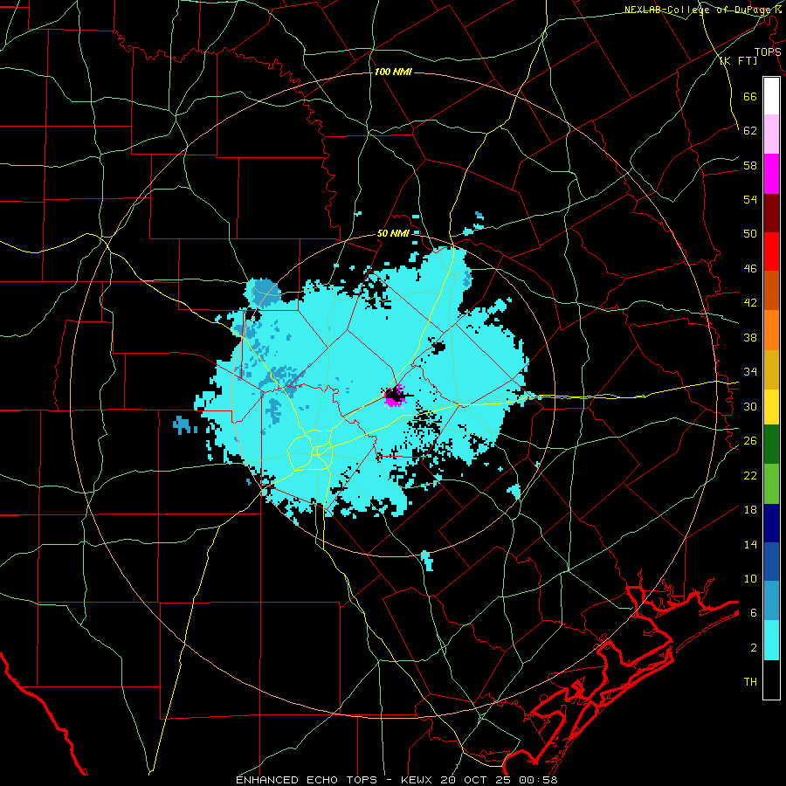Screen dimensions: 786x786
Task: Click the legend value 34
Action: (x=750, y=371)
